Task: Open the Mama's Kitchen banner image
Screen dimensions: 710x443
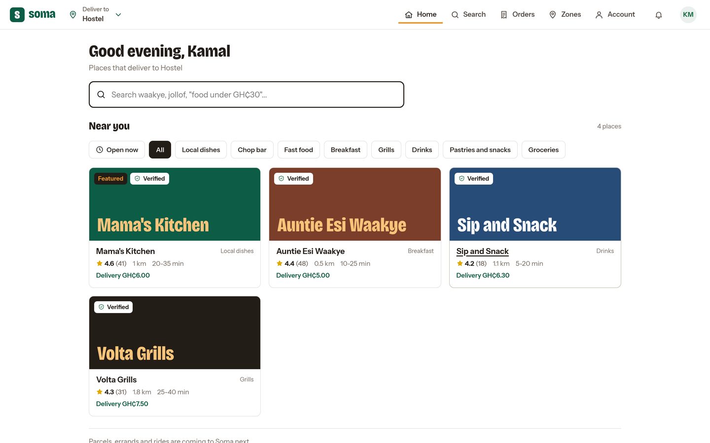Action: point(175,204)
